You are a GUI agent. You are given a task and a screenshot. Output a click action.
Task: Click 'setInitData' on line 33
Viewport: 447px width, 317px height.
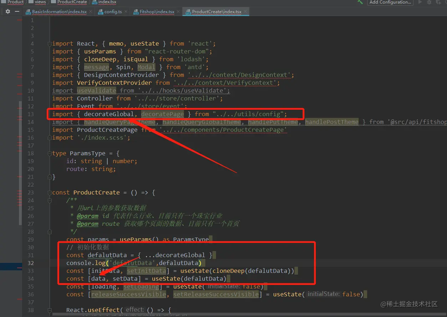coord(147,271)
